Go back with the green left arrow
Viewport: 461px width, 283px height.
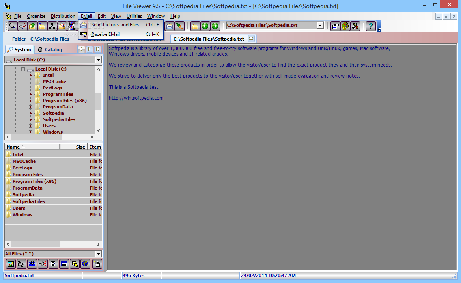[205, 26]
